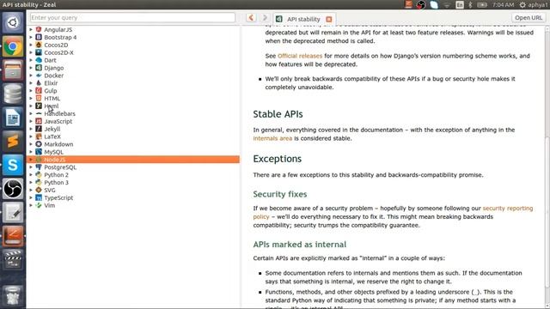This screenshot has height=309, width=550.
Task: Click the Dart docset icon
Action: 39,60
